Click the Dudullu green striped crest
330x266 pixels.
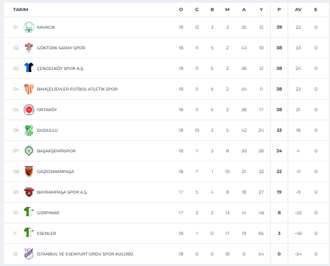point(29,130)
